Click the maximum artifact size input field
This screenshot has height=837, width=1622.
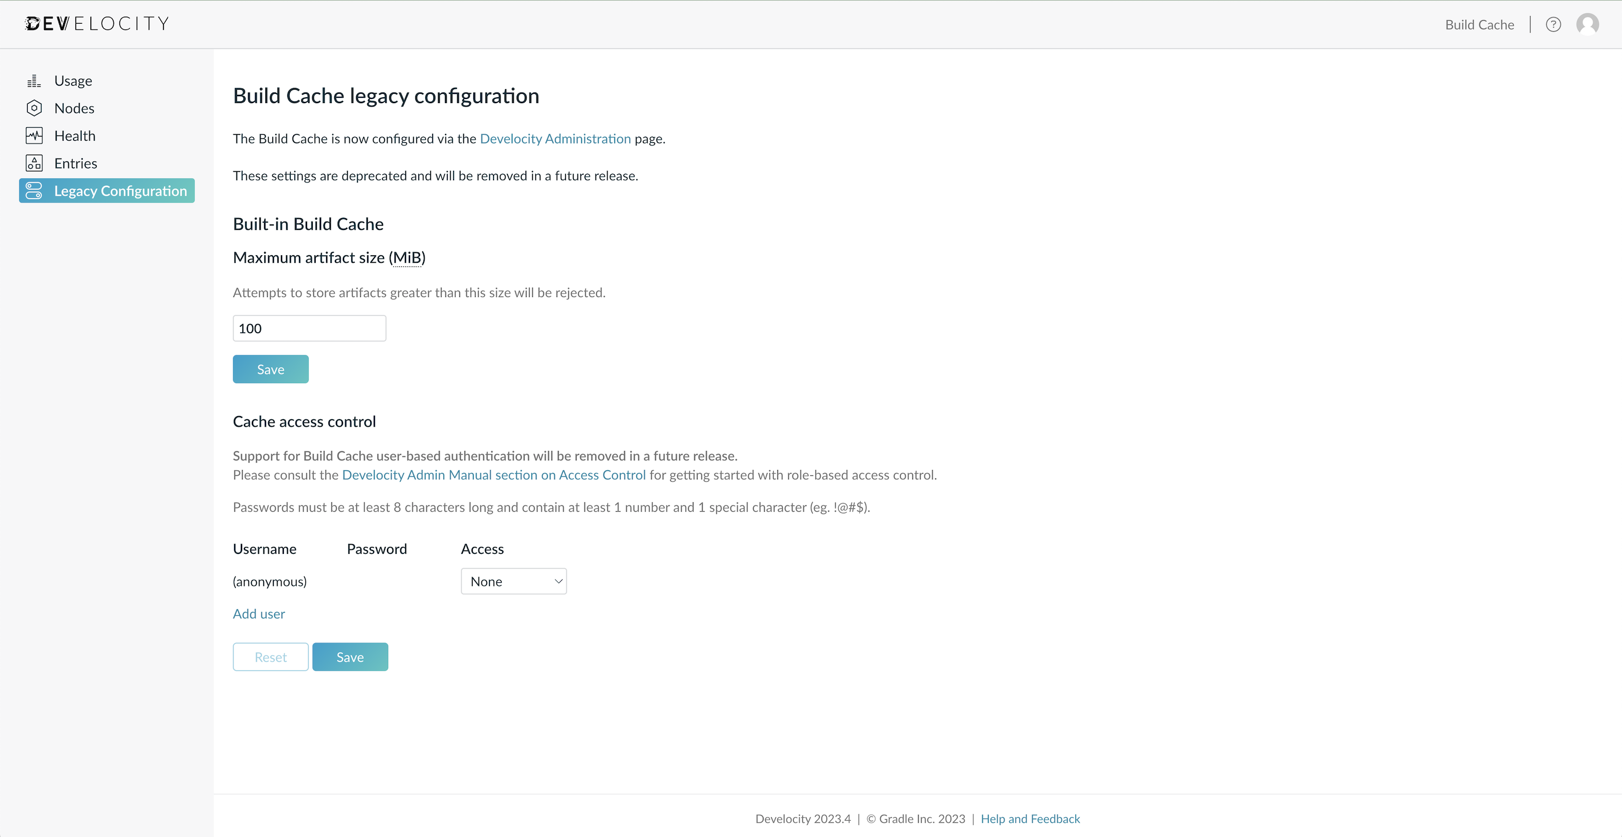(309, 328)
